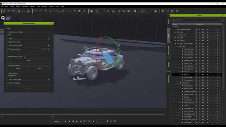The image size is (226, 127).
Task: Toggle visibility eye of the 4WD_Body row
Action: click(x=197, y=83)
